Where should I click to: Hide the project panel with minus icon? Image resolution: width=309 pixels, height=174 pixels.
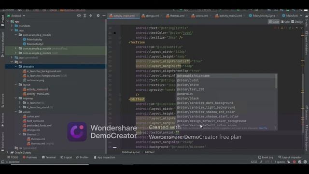tap(104, 15)
